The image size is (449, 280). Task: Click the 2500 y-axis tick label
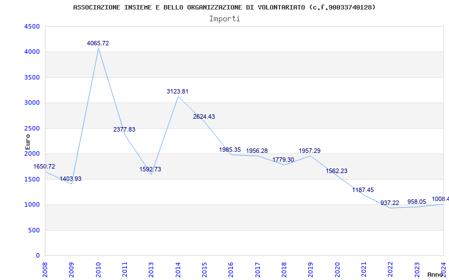[32, 129]
